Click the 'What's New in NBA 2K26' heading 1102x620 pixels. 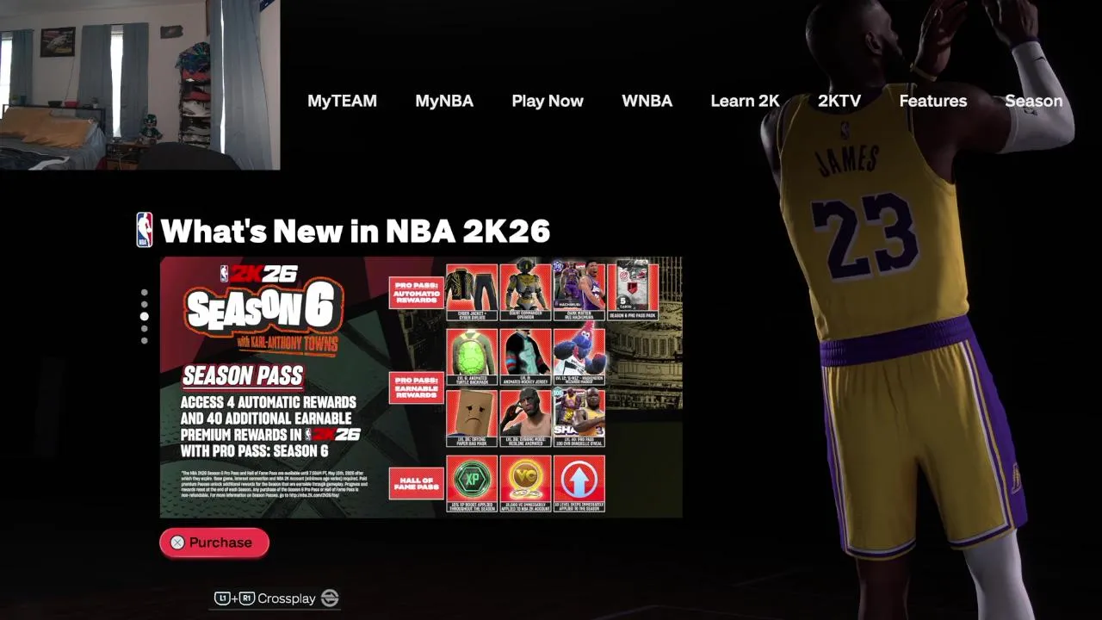[355, 231]
